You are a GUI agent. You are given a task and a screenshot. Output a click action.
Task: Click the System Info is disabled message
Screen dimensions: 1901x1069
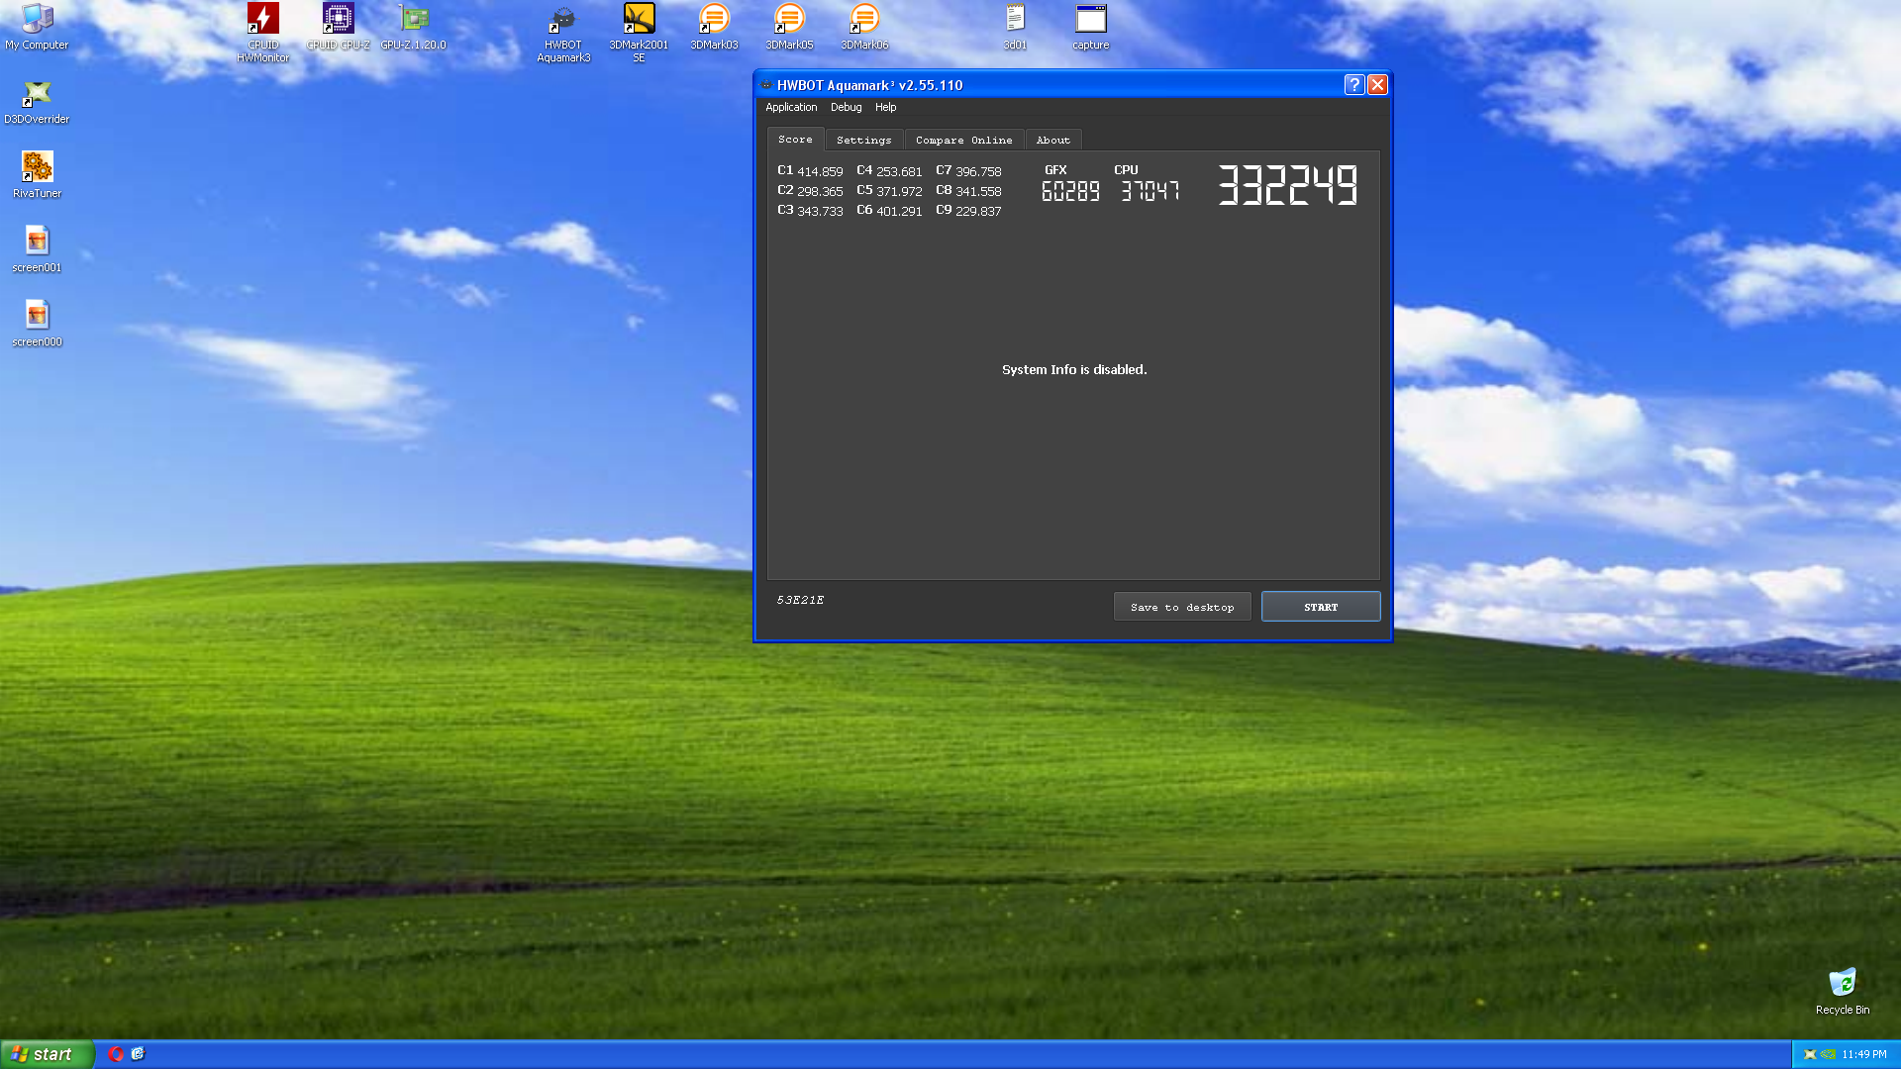1074,369
